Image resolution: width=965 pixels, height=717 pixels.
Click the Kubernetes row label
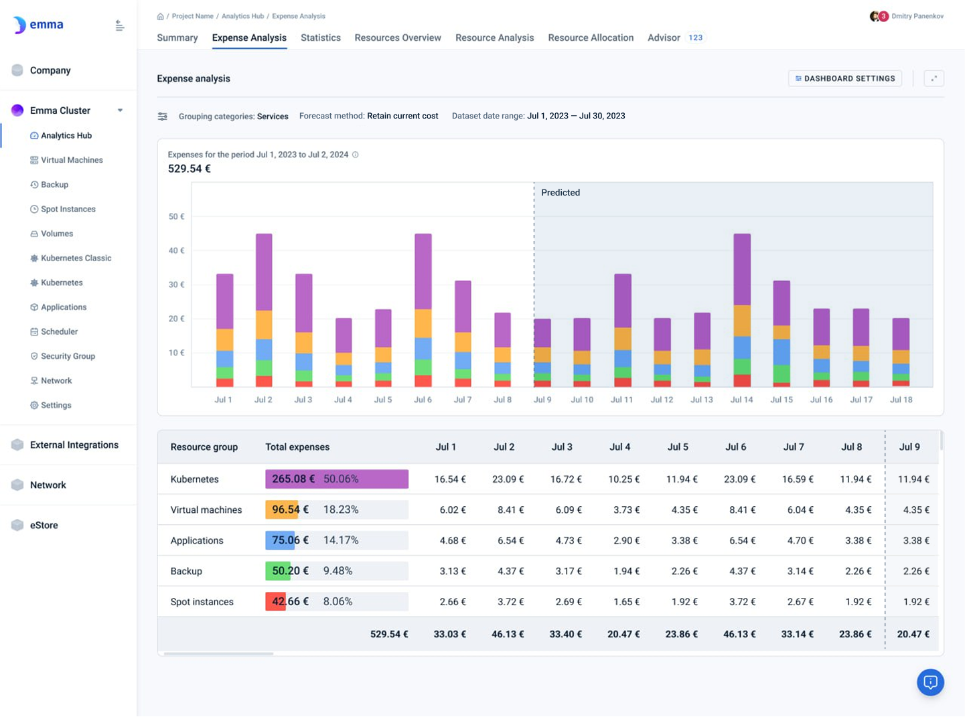click(195, 479)
